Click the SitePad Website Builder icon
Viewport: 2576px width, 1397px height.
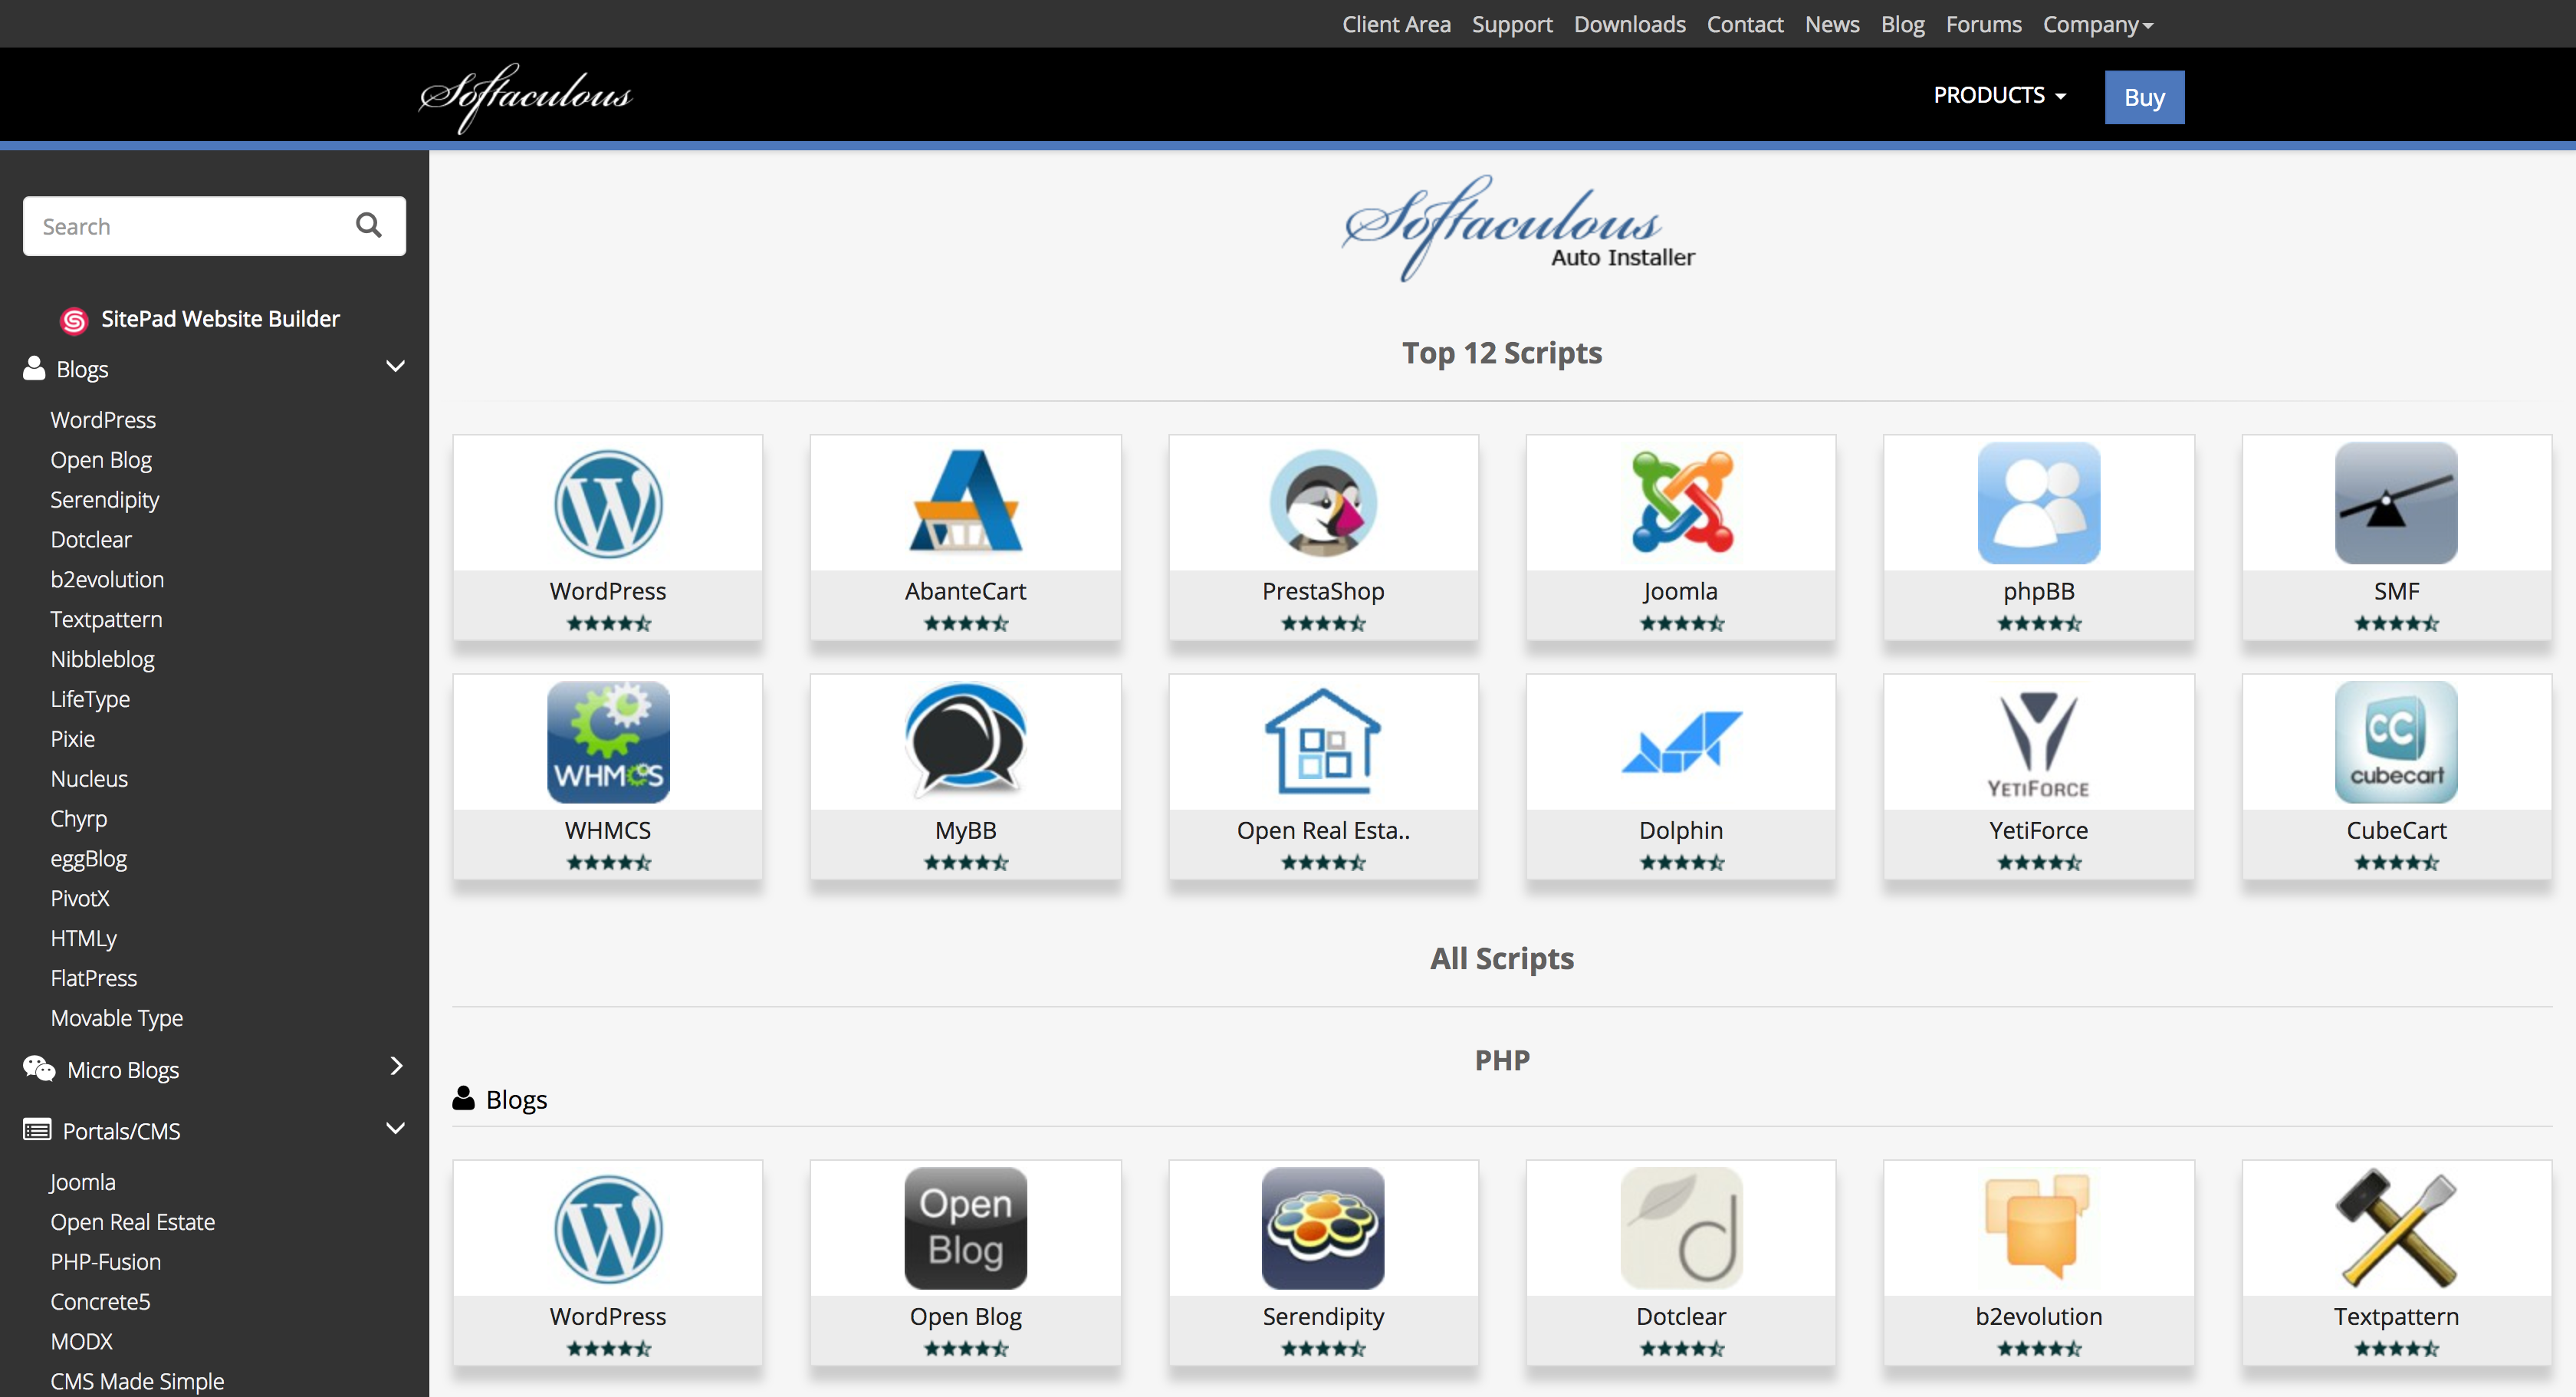tap(74, 320)
